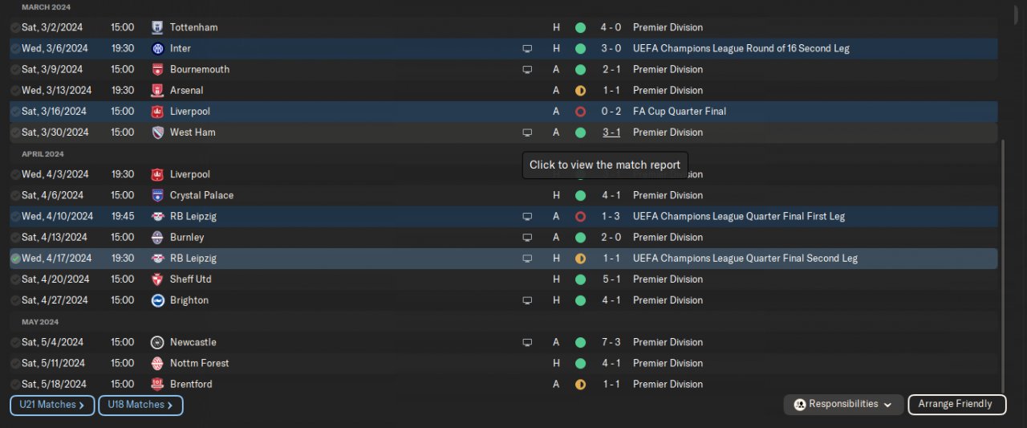The image size is (1027, 428).
Task: Click the fixtures list vertical scrollbar
Action: 1003,257
